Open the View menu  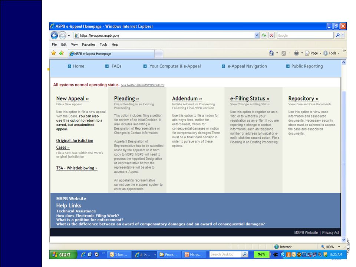coord(74,44)
